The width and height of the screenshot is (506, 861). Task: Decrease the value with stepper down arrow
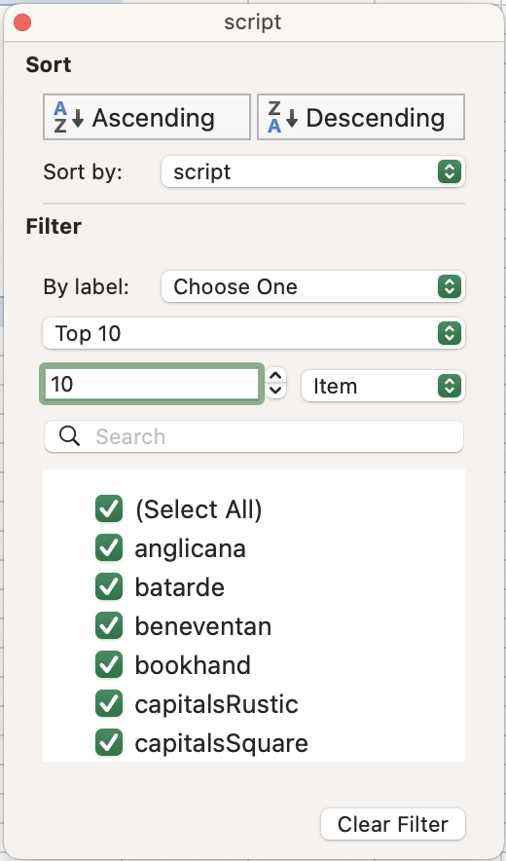tap(275, 391)
